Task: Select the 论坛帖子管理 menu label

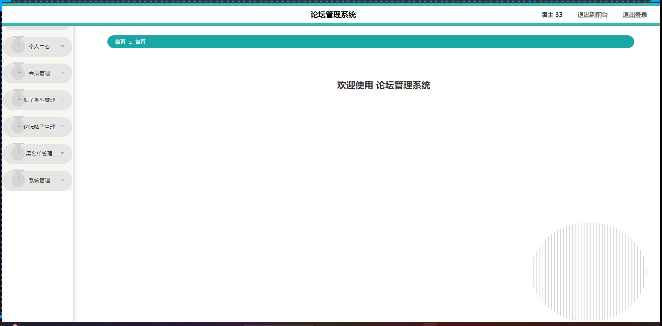Action: pos(39,127)
